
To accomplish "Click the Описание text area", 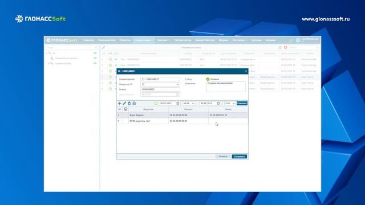I will [x=226, y=87].
